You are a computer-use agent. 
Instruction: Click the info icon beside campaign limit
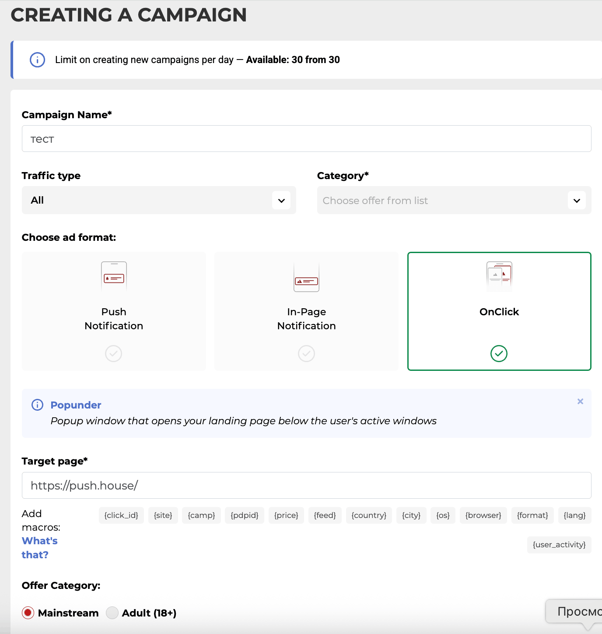click(x=37, y=60)
